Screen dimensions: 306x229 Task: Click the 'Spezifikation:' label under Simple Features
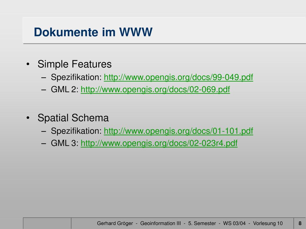point(76,77)
